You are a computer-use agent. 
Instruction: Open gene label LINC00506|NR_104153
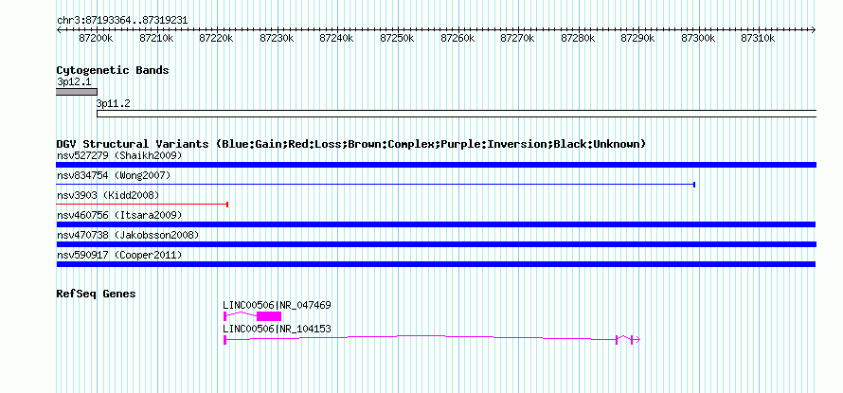click(x=277, y=329)
